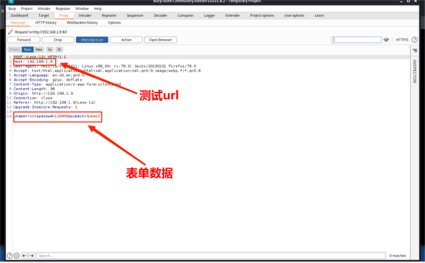Screen dimensions: 425x263
Task: Switch to the Comparer tab
Action: tap(186, 16)
